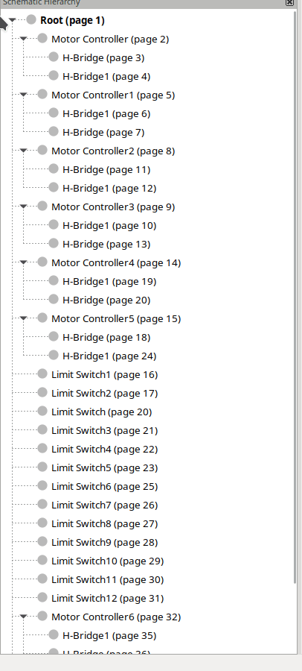Click the circle icon of H-Bridge1 (page 24)
This screenshot has height=671, width=302.
pyautogui.click(x=54, y=355)
